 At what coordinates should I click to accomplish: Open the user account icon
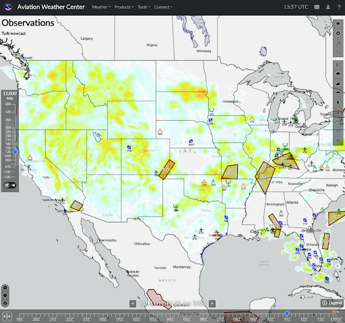coord(328,7)
